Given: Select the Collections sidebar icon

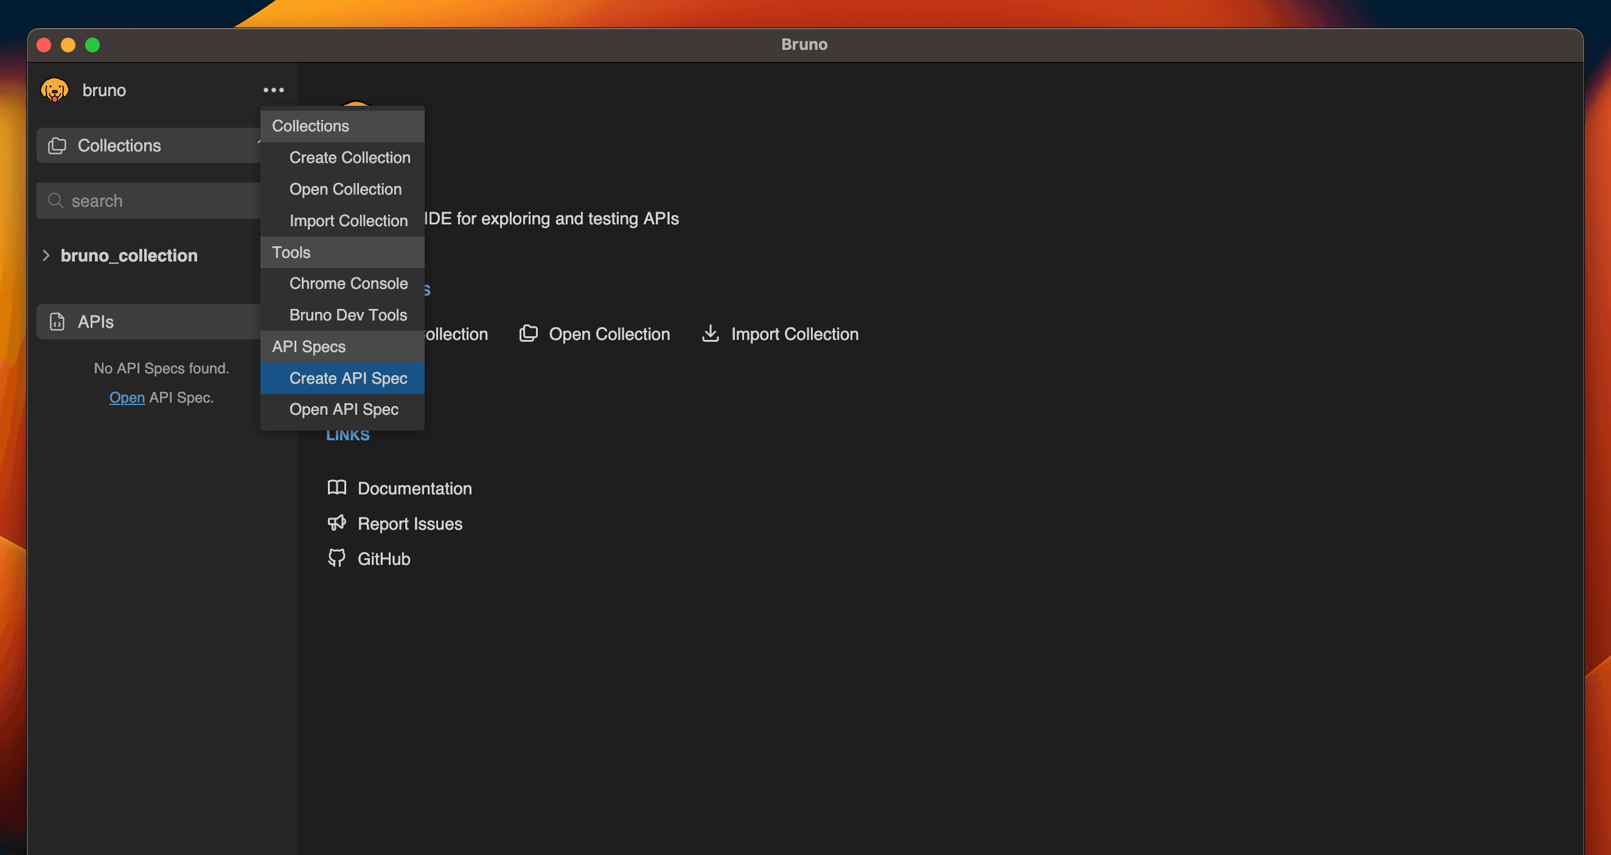Looking at the screenshot, I should click(x=58, y=145).
